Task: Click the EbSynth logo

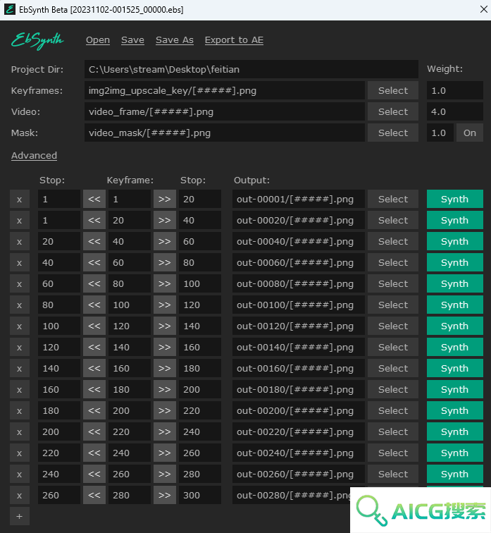Action: (x=37, y=40)
